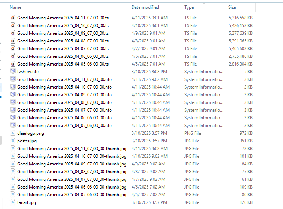283x209 pixels.
Task: Click the PNG File type cell
Action: click(x=192, y=133)
